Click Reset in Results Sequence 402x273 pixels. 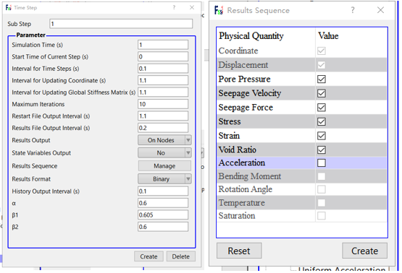tap(239, 251)
